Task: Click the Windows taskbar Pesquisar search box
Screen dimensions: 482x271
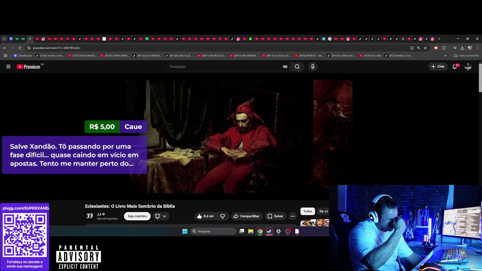Action: point(213,231)
